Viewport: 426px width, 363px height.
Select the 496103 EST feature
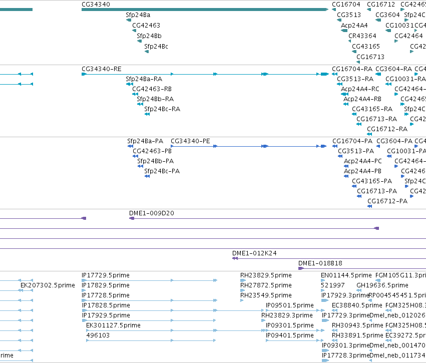click(x=151, y=341)
